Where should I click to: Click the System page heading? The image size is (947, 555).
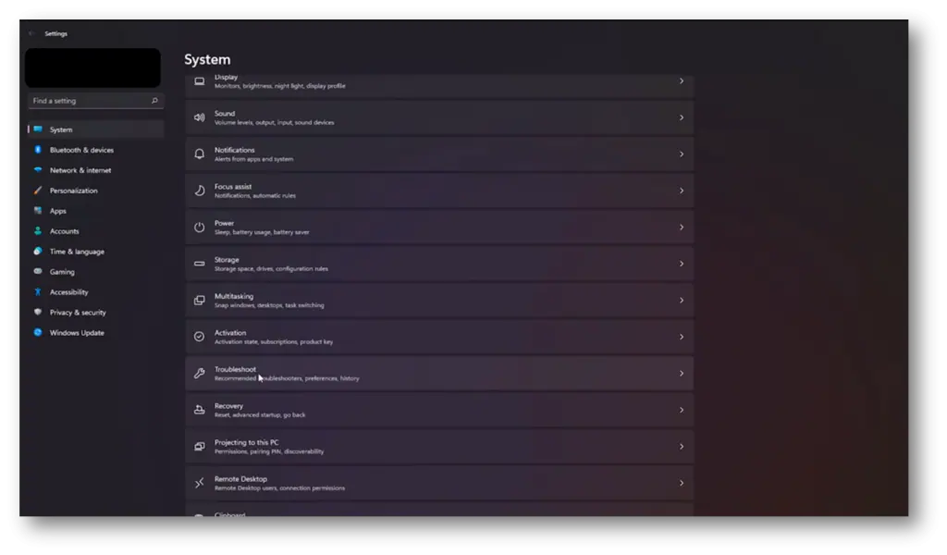pos(207,59)
